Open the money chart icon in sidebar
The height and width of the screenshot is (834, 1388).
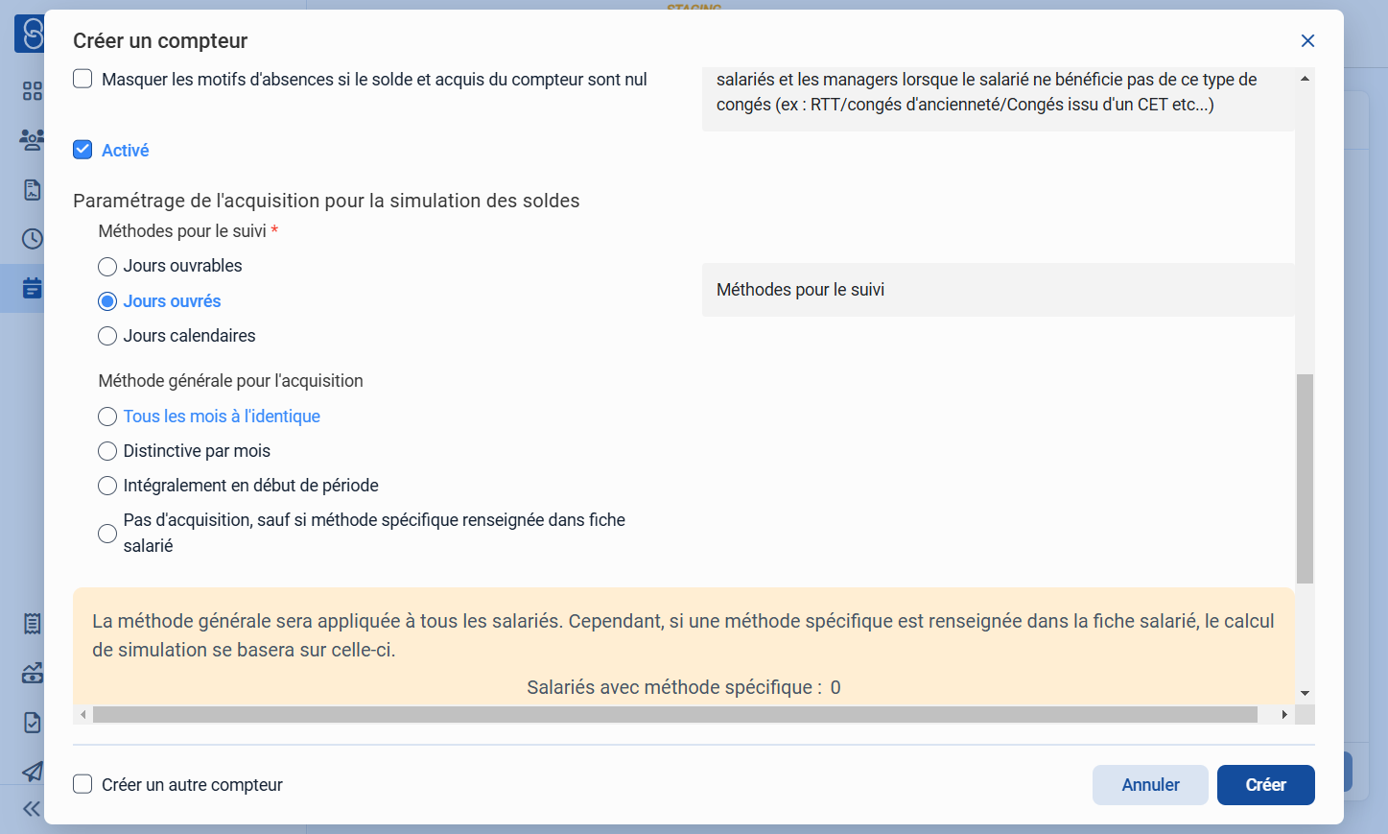(32, 673)
